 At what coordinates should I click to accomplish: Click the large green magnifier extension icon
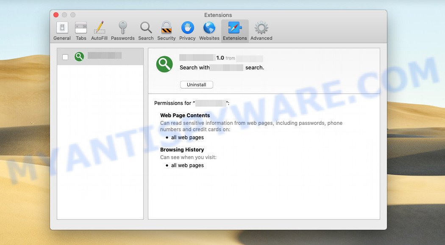164,64
